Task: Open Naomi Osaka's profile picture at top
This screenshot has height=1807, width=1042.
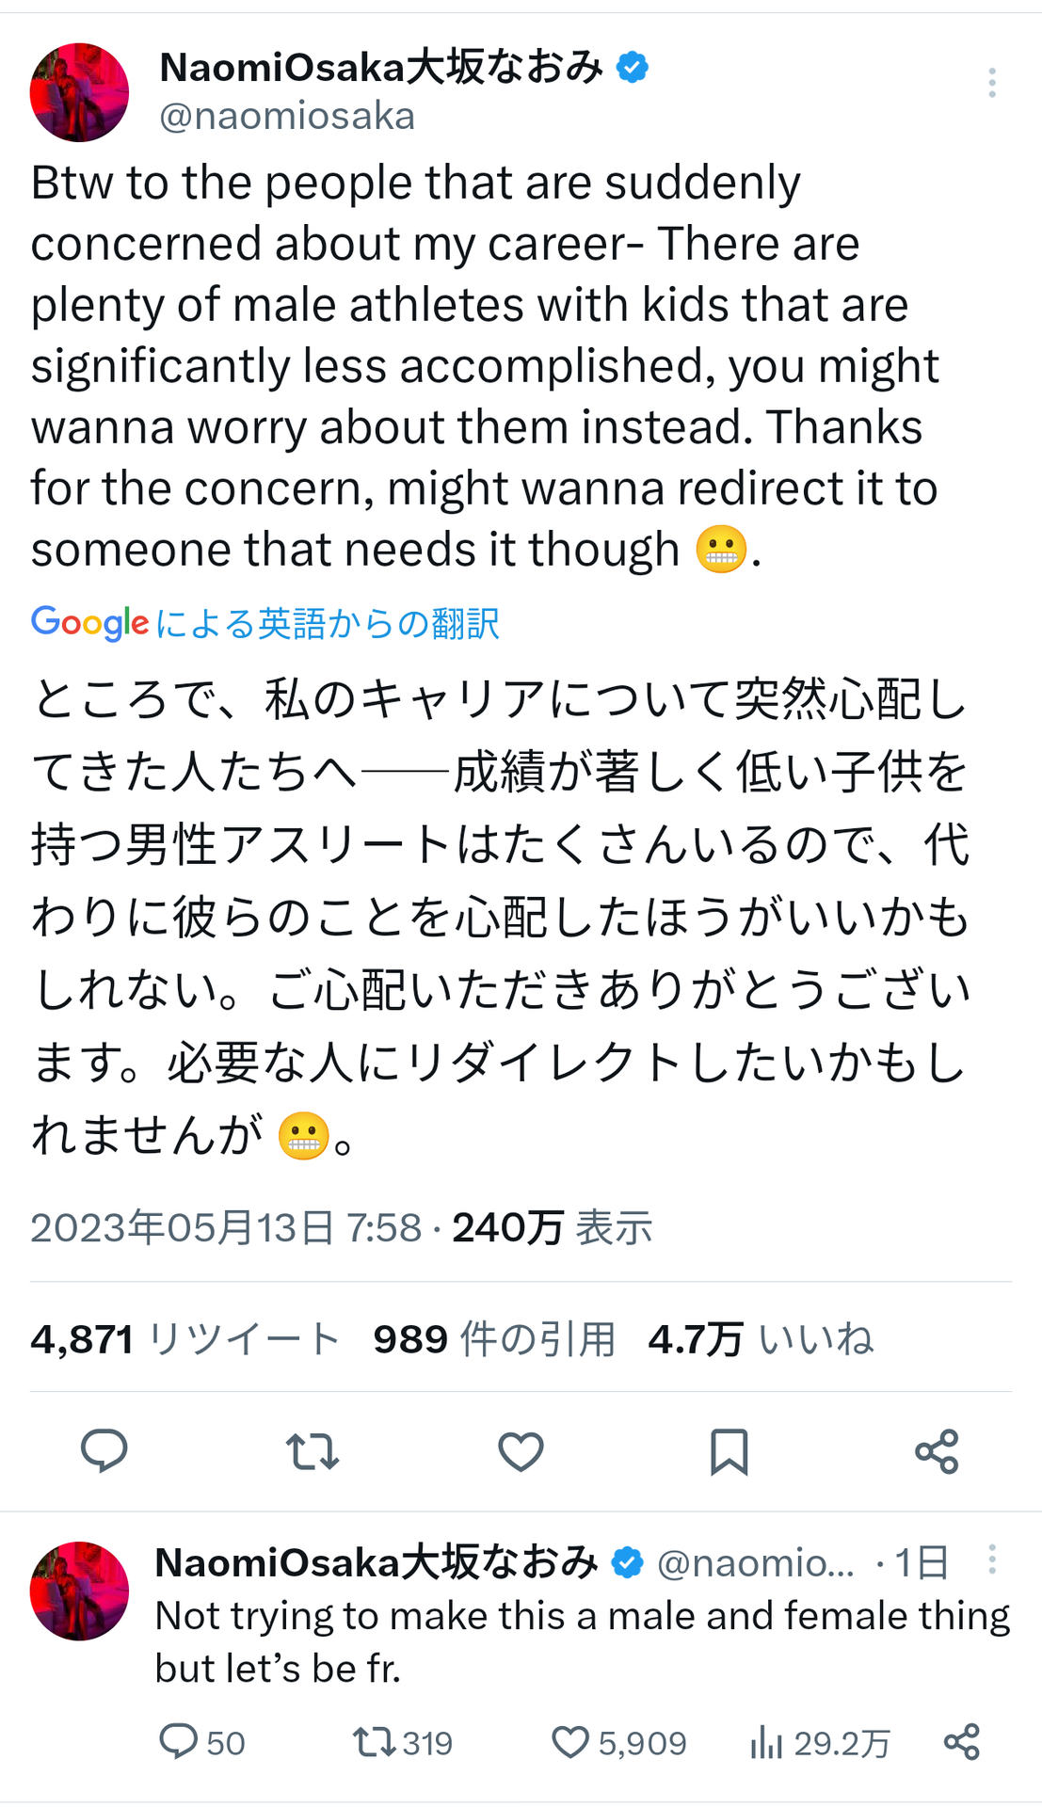Action: pyautogui.click(x=79, y=92)
